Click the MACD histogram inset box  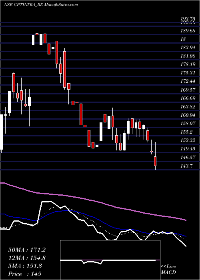pos(110,260)
